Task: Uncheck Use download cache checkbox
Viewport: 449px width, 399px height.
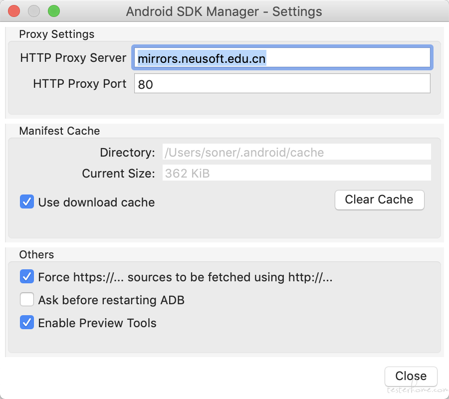Action: 27,202
